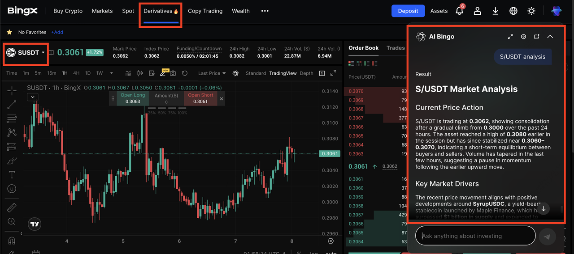This screenshot has width=574, height=254.
Task: Choose the pattern drawing tool
Action: (x=12, y=133)
